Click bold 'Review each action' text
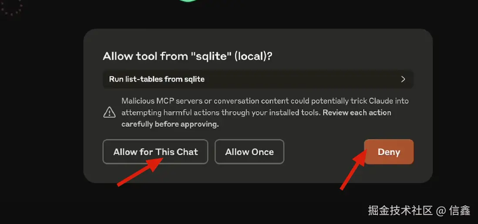 357,112
